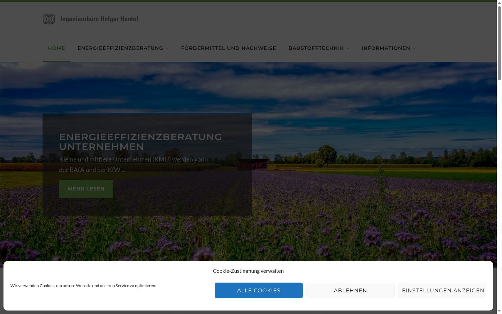Click the 'Kleine und mittlere Unternehmen' slide text
This screenshot has width=502, height=314.
[x=132, y=165]
